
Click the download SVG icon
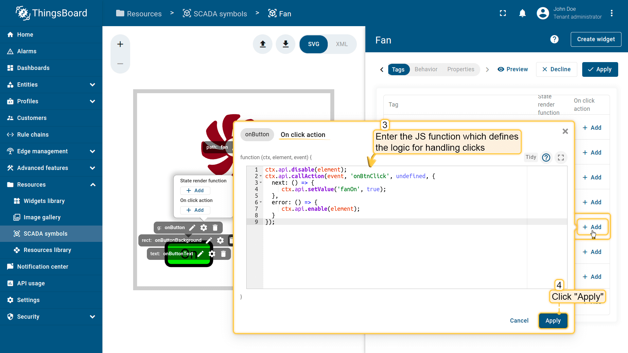(286, 44)
